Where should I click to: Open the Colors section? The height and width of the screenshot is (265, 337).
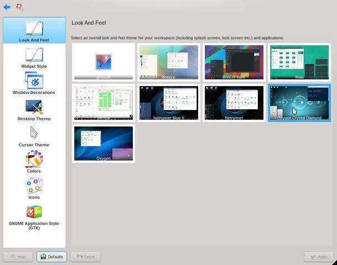coord(34,162)
